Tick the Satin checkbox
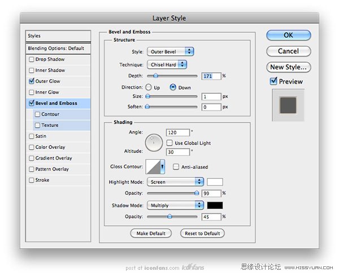Screen dimensions: 339x276 click(x=31, y=136)
